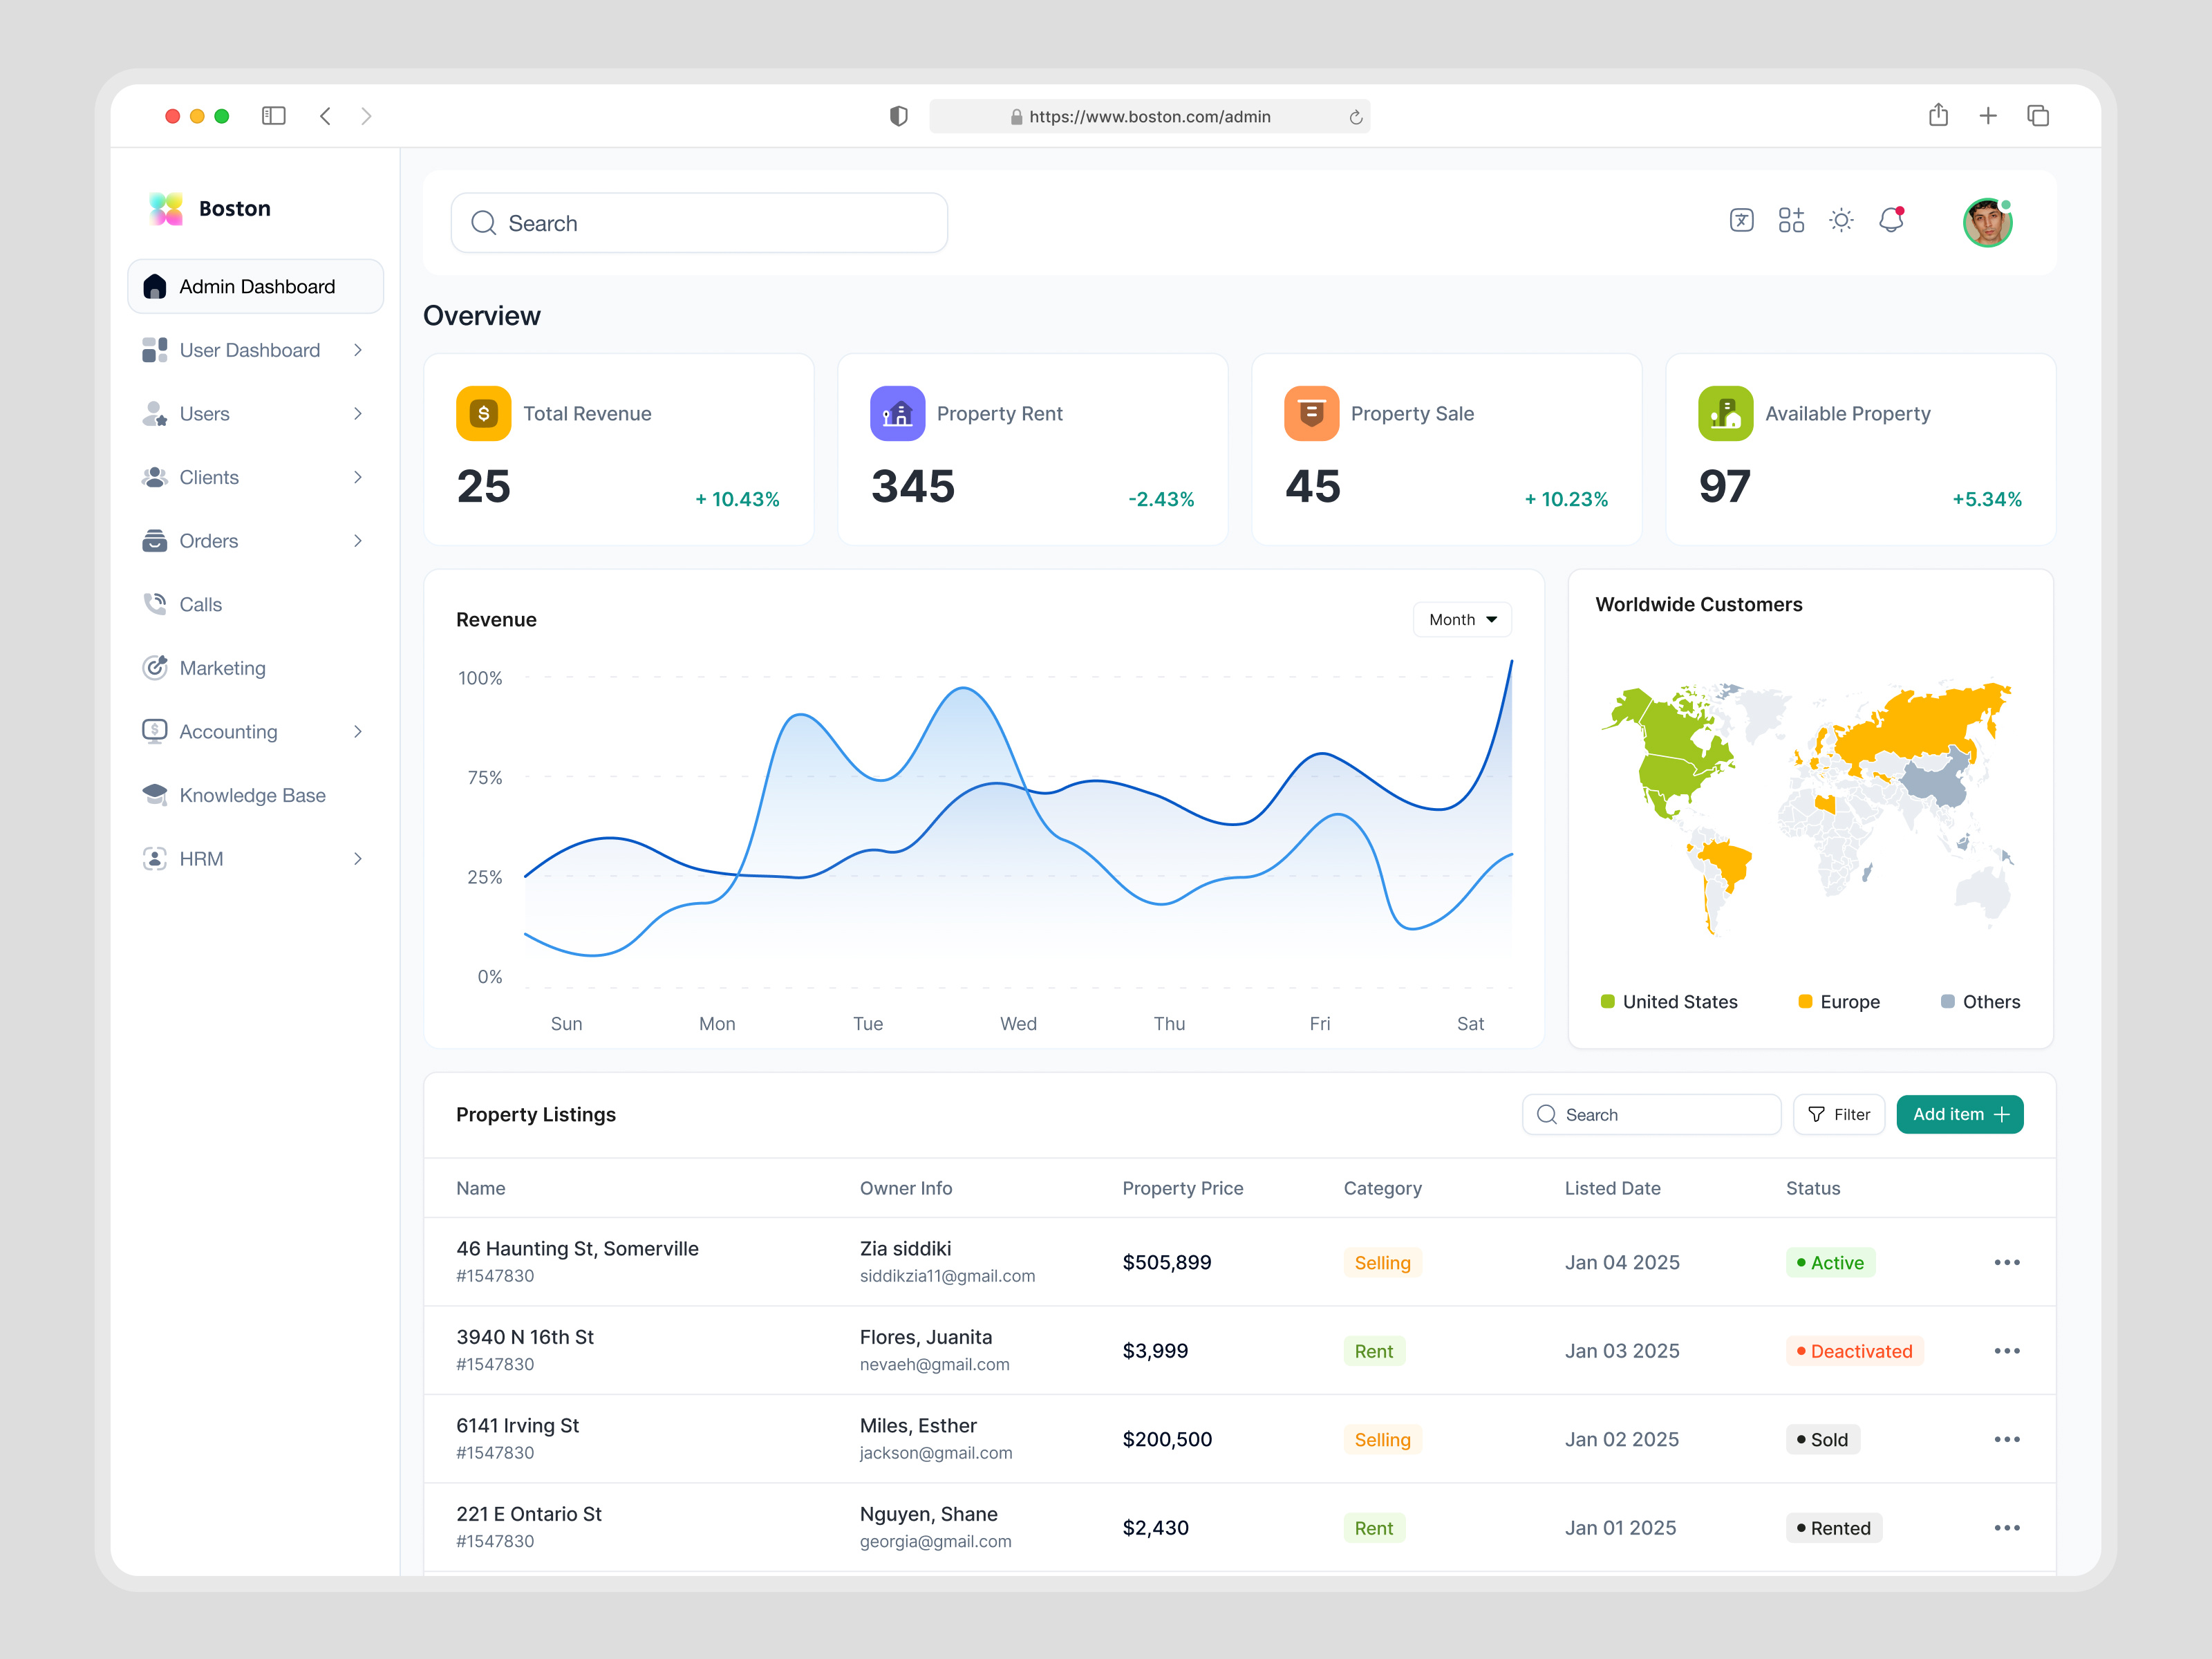Click the Total Revenue dollar icon

(483, 413)
